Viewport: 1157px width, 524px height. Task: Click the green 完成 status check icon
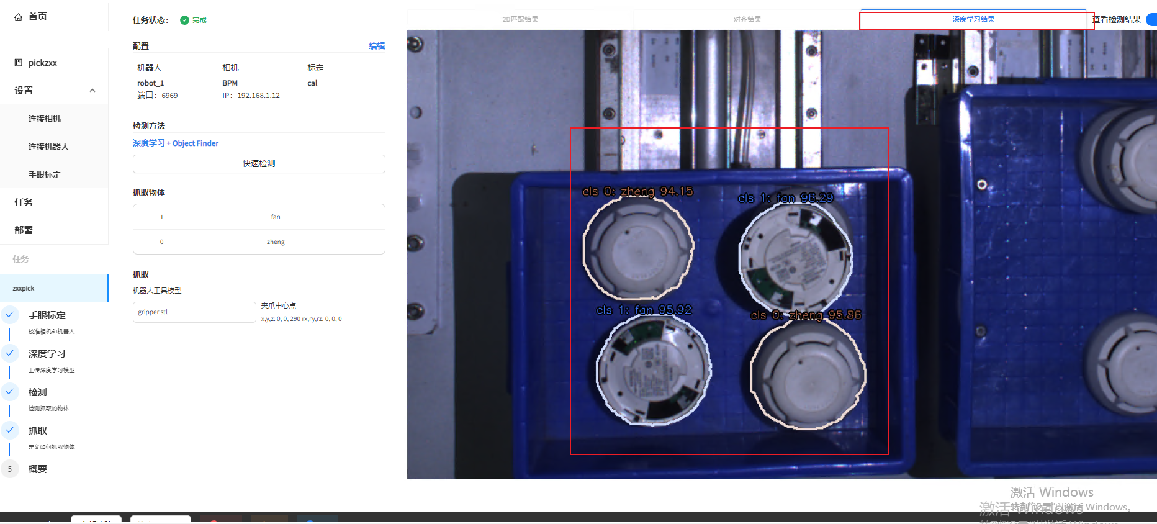tap(184, 20)
